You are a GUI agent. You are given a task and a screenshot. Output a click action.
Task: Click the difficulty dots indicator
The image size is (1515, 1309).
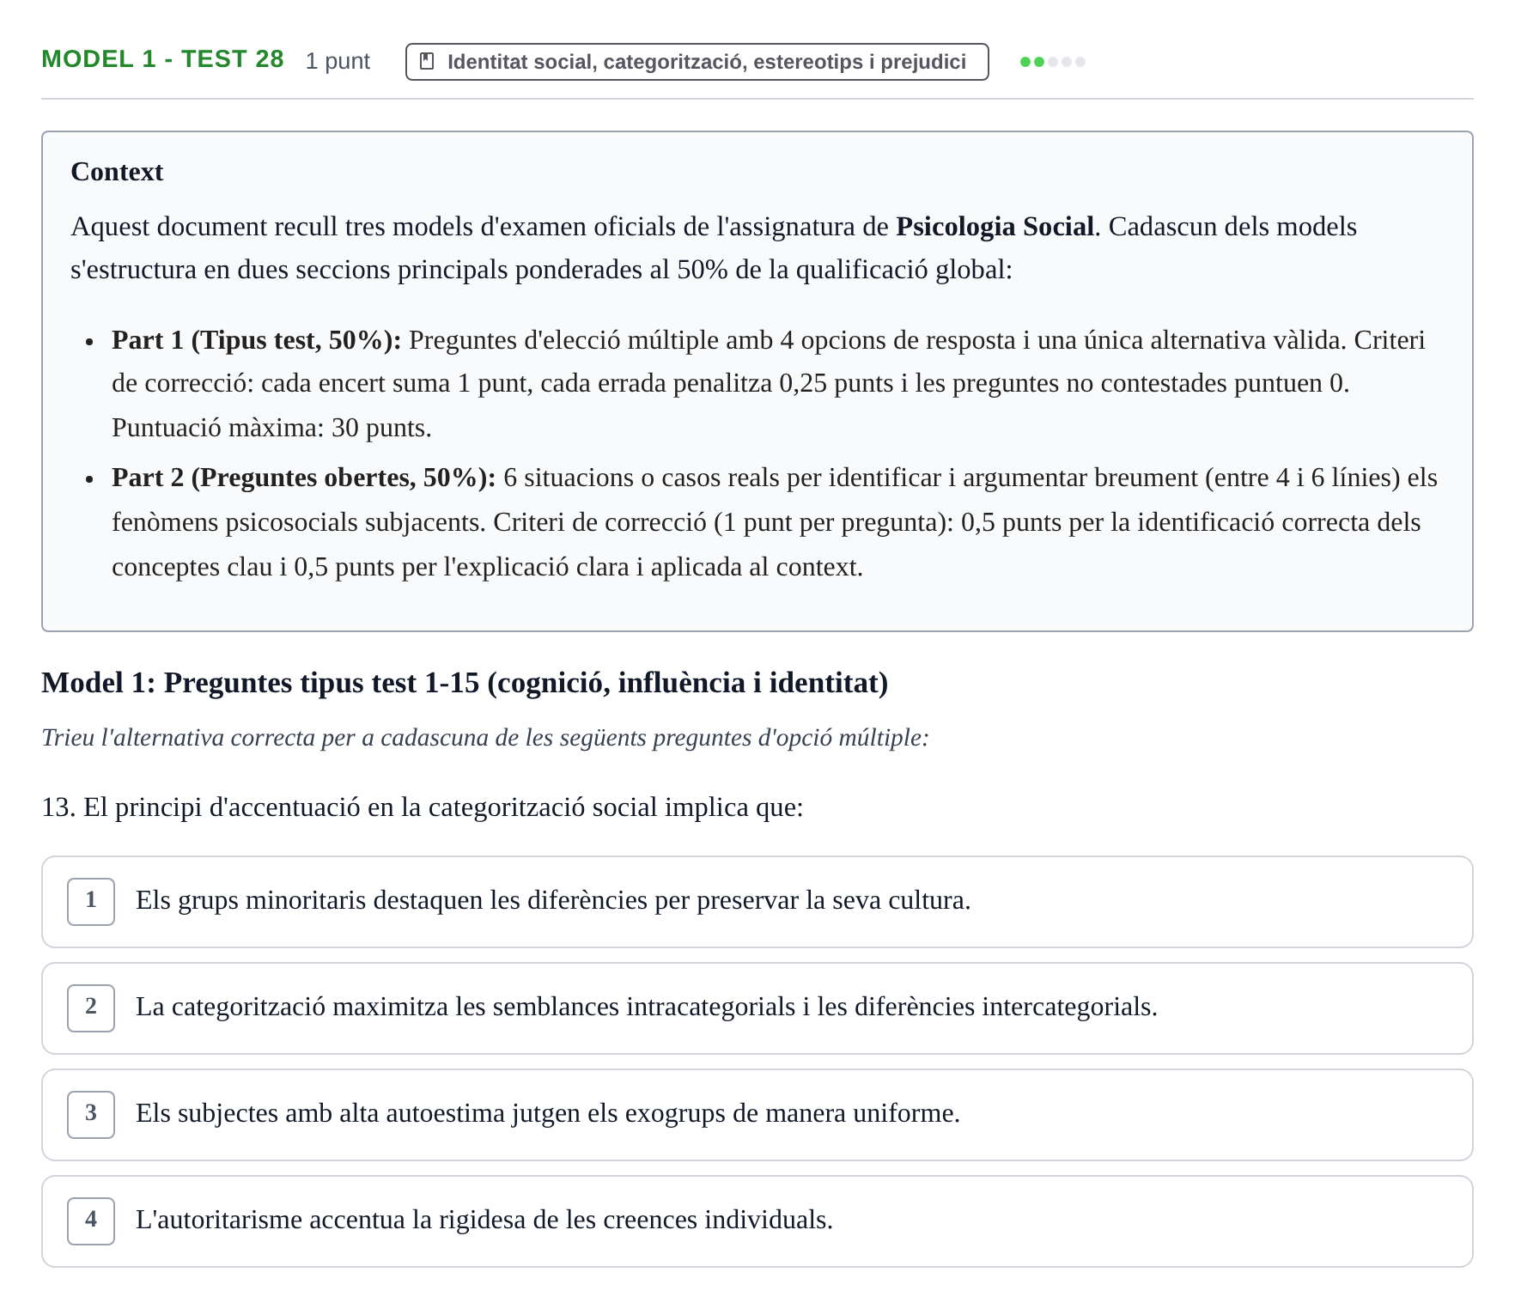pos(1052,62)
